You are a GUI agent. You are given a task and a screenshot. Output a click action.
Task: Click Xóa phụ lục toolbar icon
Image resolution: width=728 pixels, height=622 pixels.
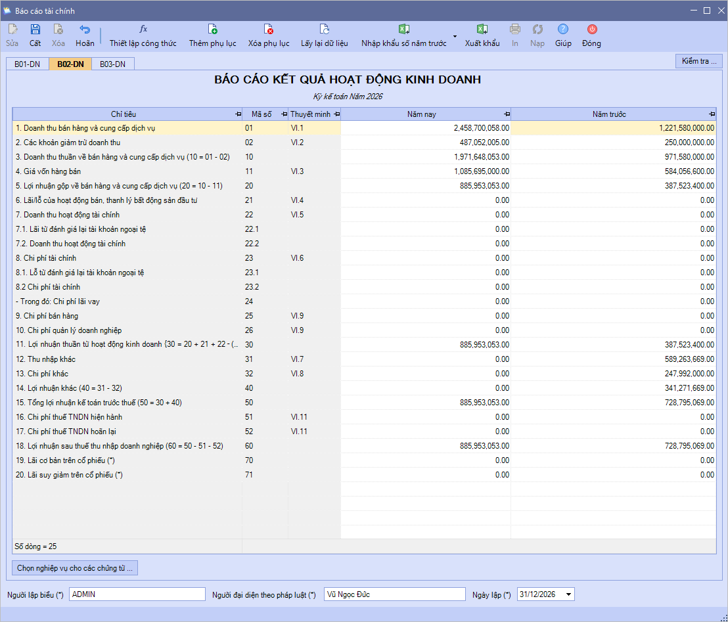(269, 30)
